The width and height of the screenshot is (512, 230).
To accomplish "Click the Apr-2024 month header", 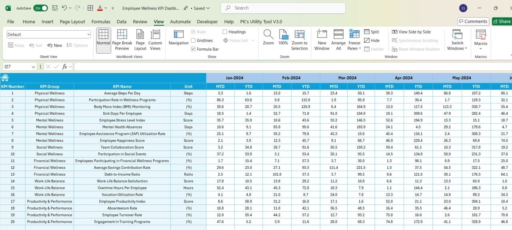I will (x=404, y=78).
